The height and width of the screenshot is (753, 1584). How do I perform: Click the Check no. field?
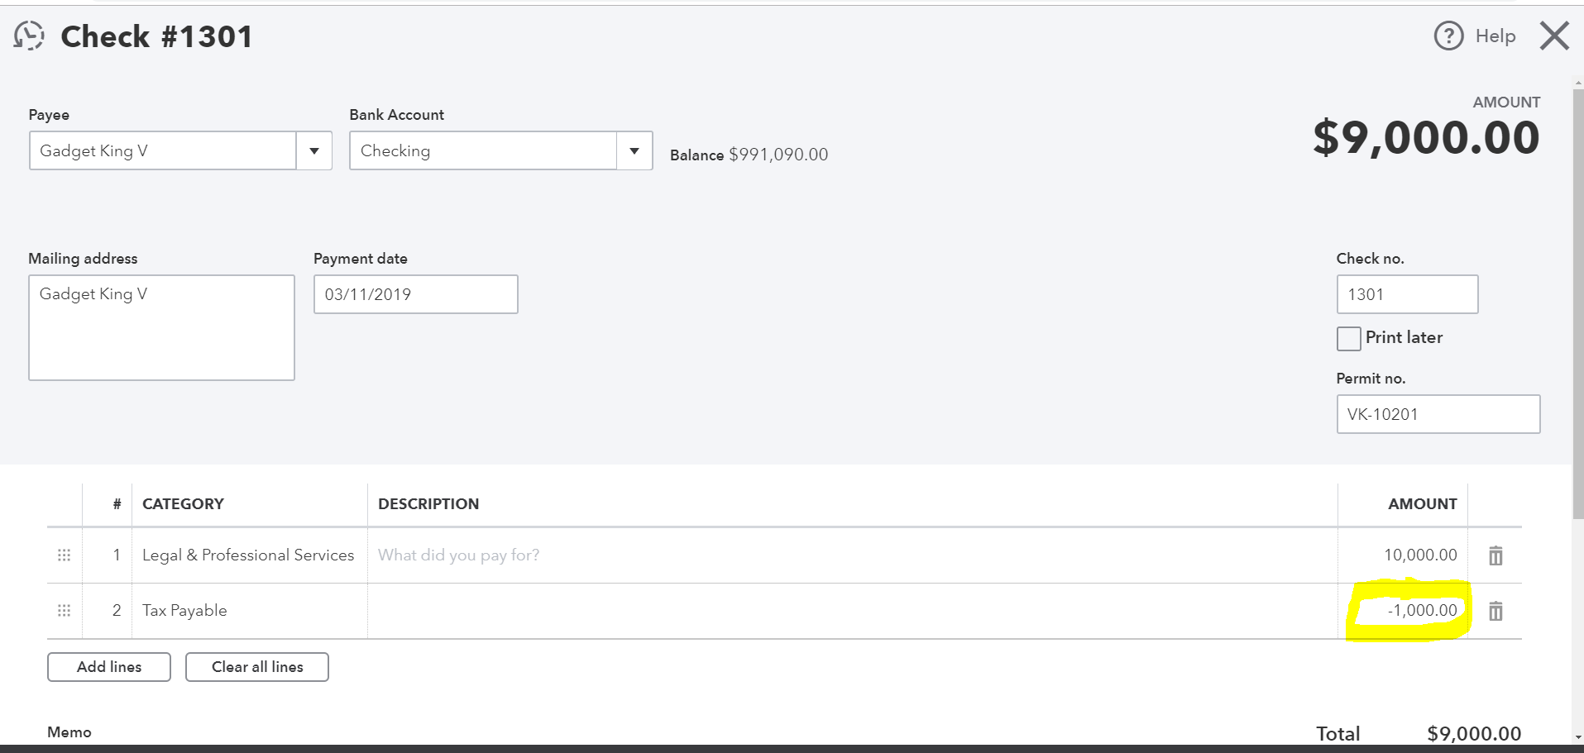[1406, 293]
